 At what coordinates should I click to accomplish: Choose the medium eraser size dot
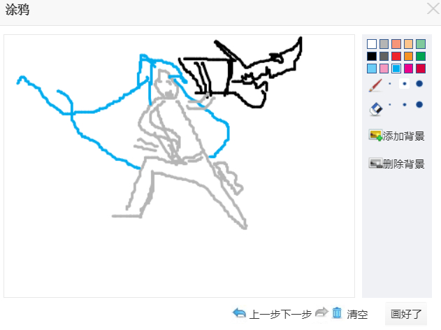tap(405, 105)
